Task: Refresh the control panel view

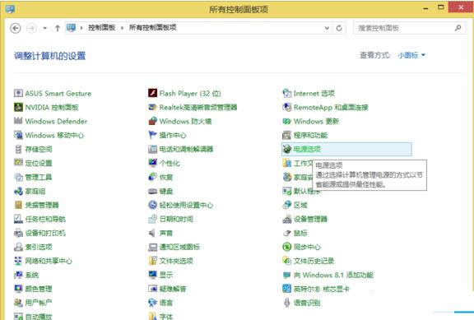Action: (x=339, y=28)
